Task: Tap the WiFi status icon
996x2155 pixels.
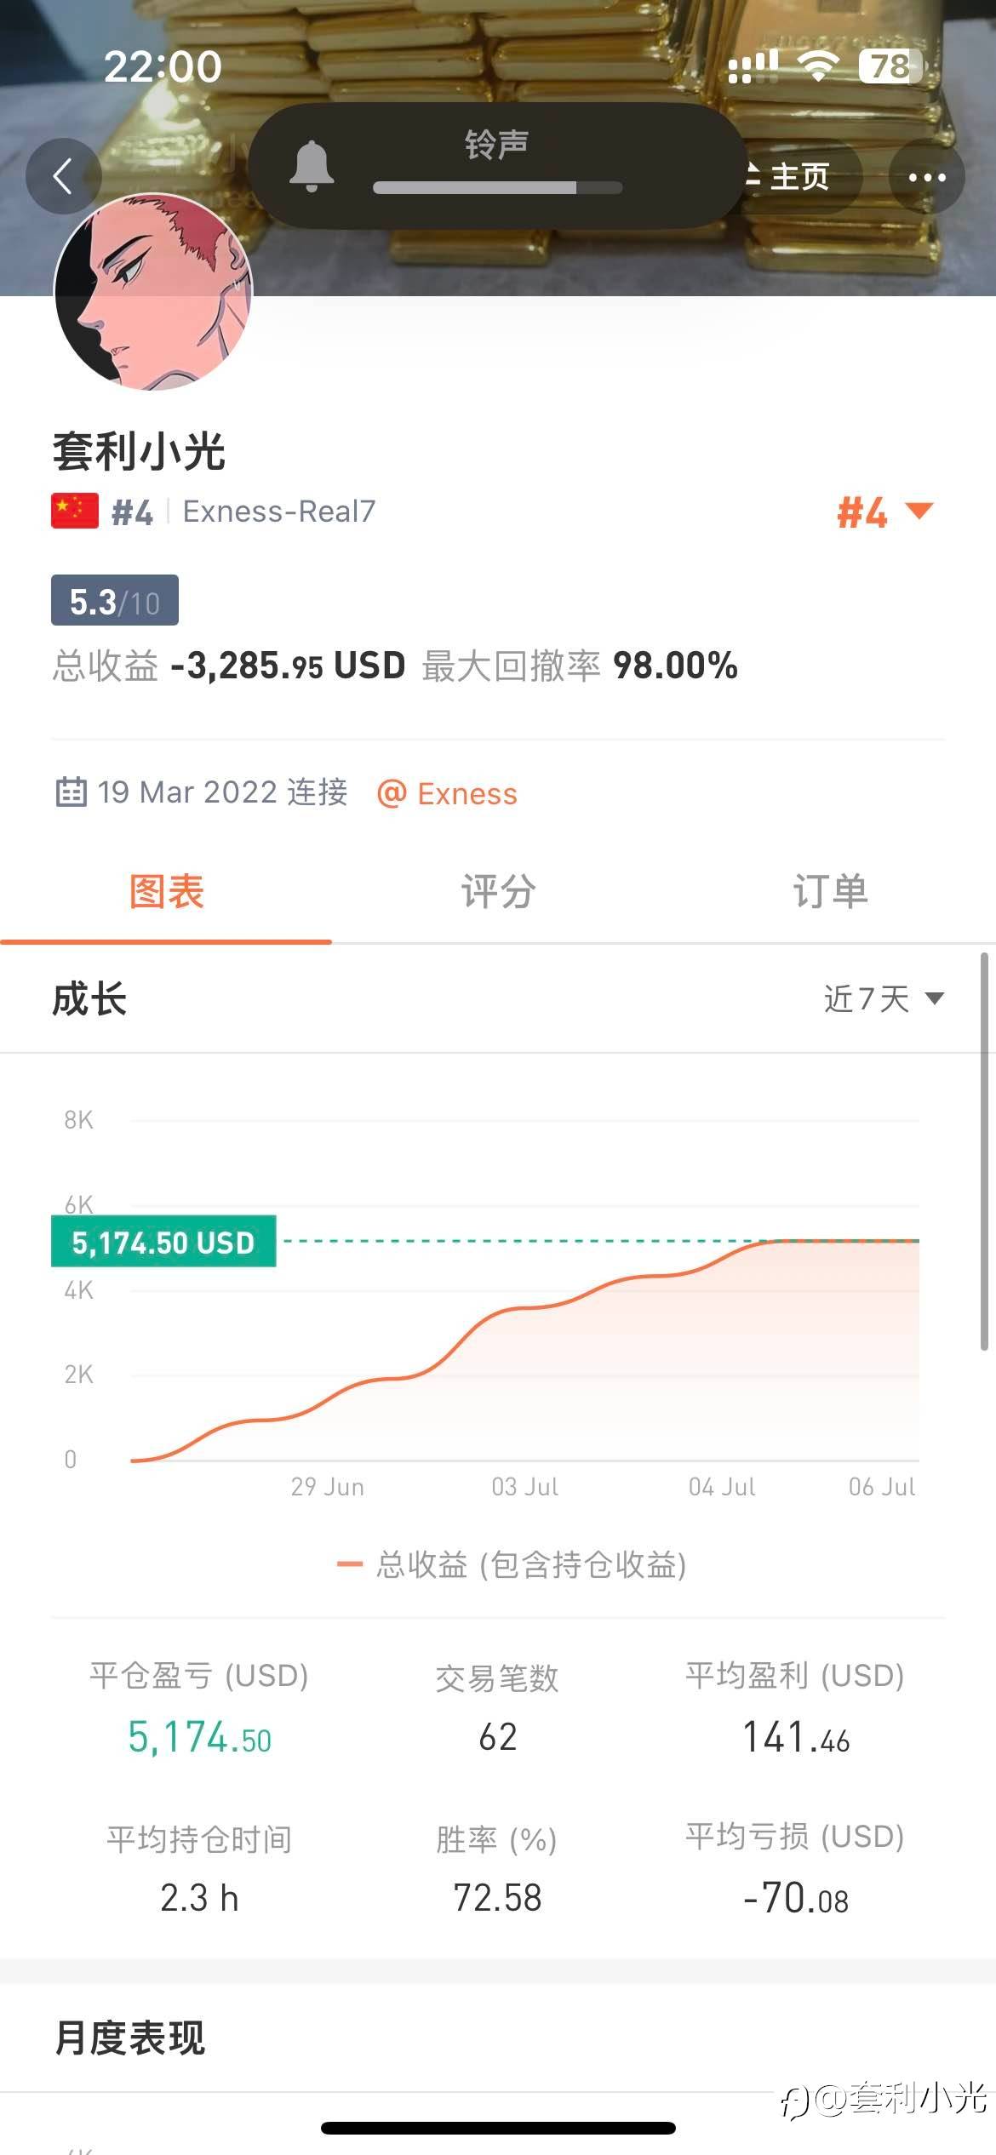Action: coord(818,66)
